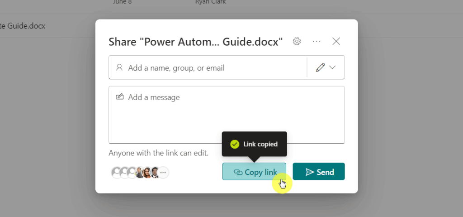The height and width of the screenshot is (217, 463).
Task: Show more shared people ellipsis avatar
Action: coord(163,172)
